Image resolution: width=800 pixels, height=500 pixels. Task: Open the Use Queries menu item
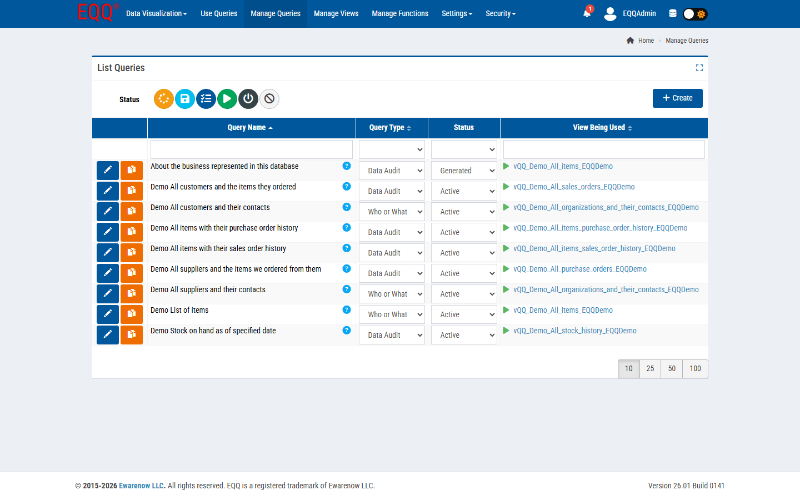pos(219,13)
